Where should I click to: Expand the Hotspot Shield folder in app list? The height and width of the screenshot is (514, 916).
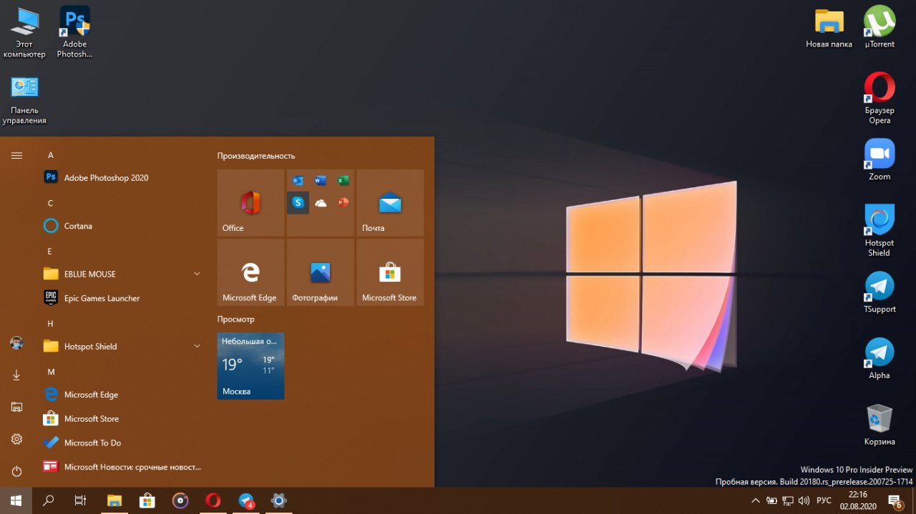pyautogui.click(x=122, y=346)
